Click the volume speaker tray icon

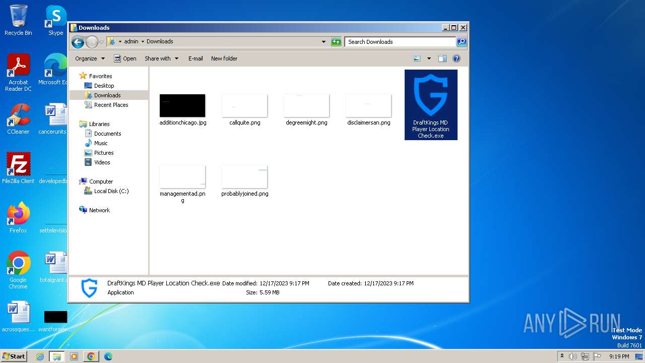pyautogui.click(x=573, y=356)
